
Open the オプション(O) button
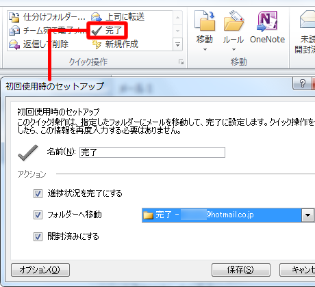point(40,270)
